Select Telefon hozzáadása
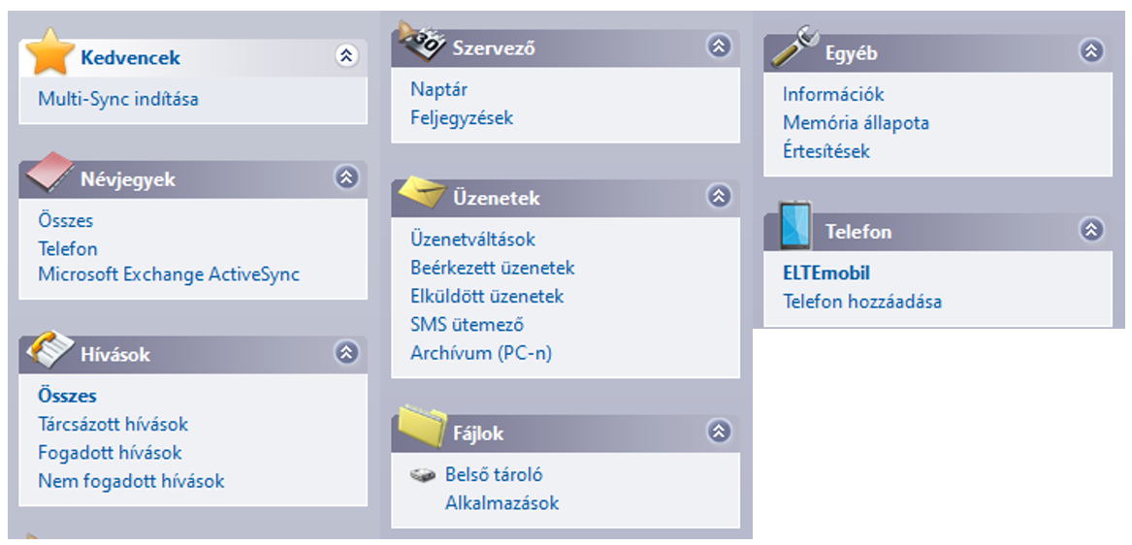 [x=862, y=301]
